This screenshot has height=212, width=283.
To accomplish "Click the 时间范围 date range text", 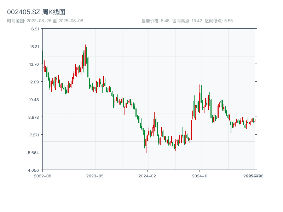I will click(45, 21).
